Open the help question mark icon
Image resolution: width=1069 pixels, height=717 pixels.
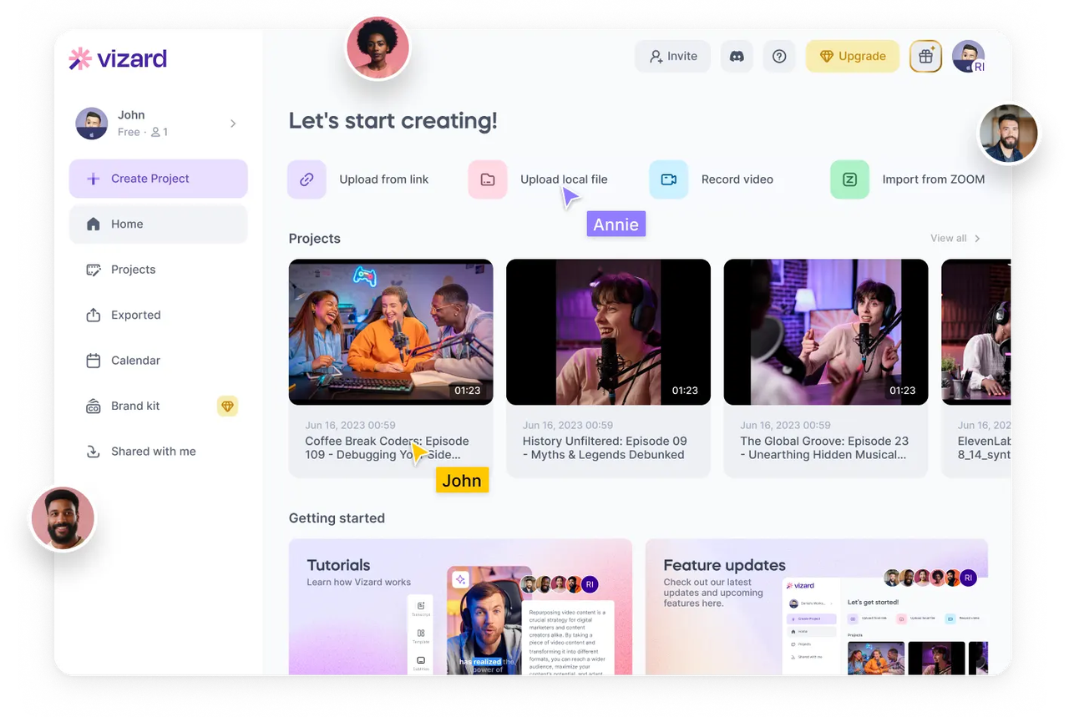pyautogui.click(x=779, y=56)
